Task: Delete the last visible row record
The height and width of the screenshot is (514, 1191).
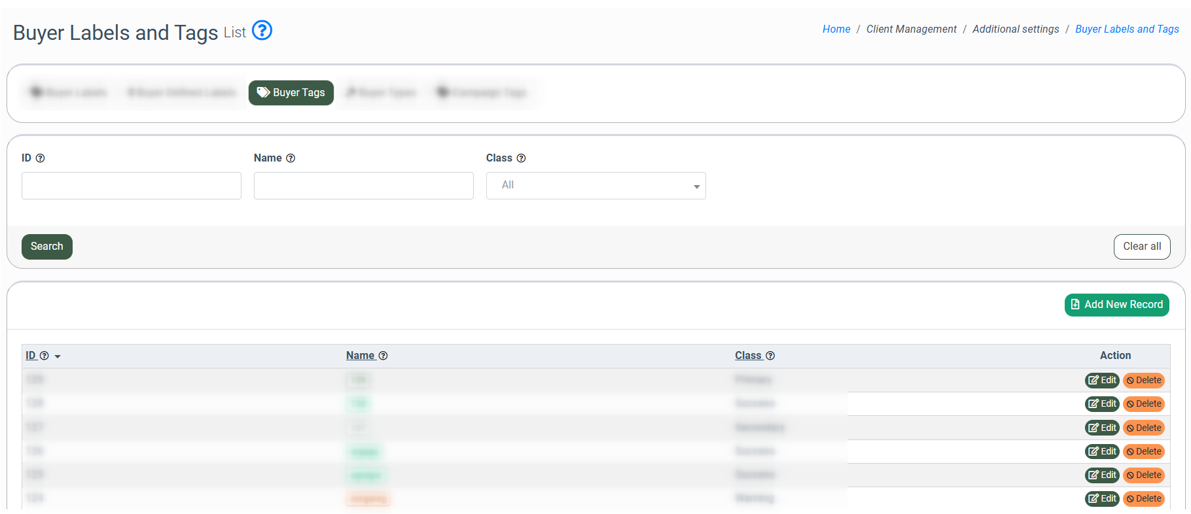Action: click(1143, 499)
